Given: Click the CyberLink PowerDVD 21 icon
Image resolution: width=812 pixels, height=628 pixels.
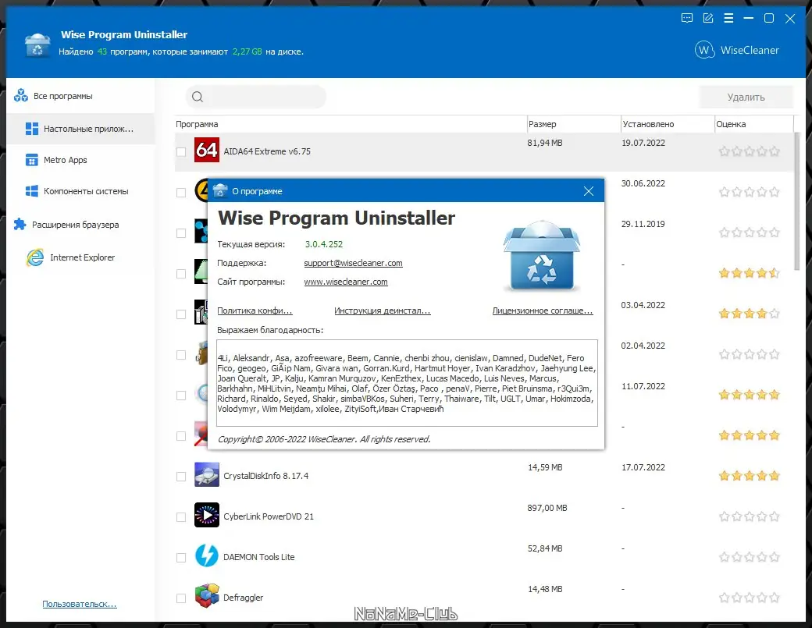Looking at the screenshot, I should click(207, 515).
